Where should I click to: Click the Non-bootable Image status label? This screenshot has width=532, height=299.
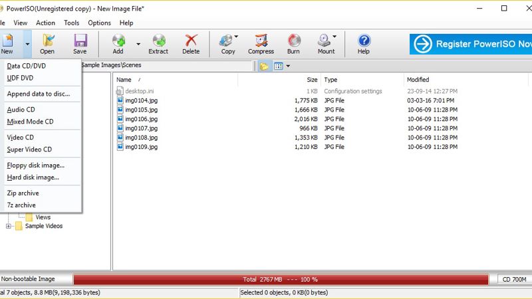pyautogui.click(x=28, y=279)
